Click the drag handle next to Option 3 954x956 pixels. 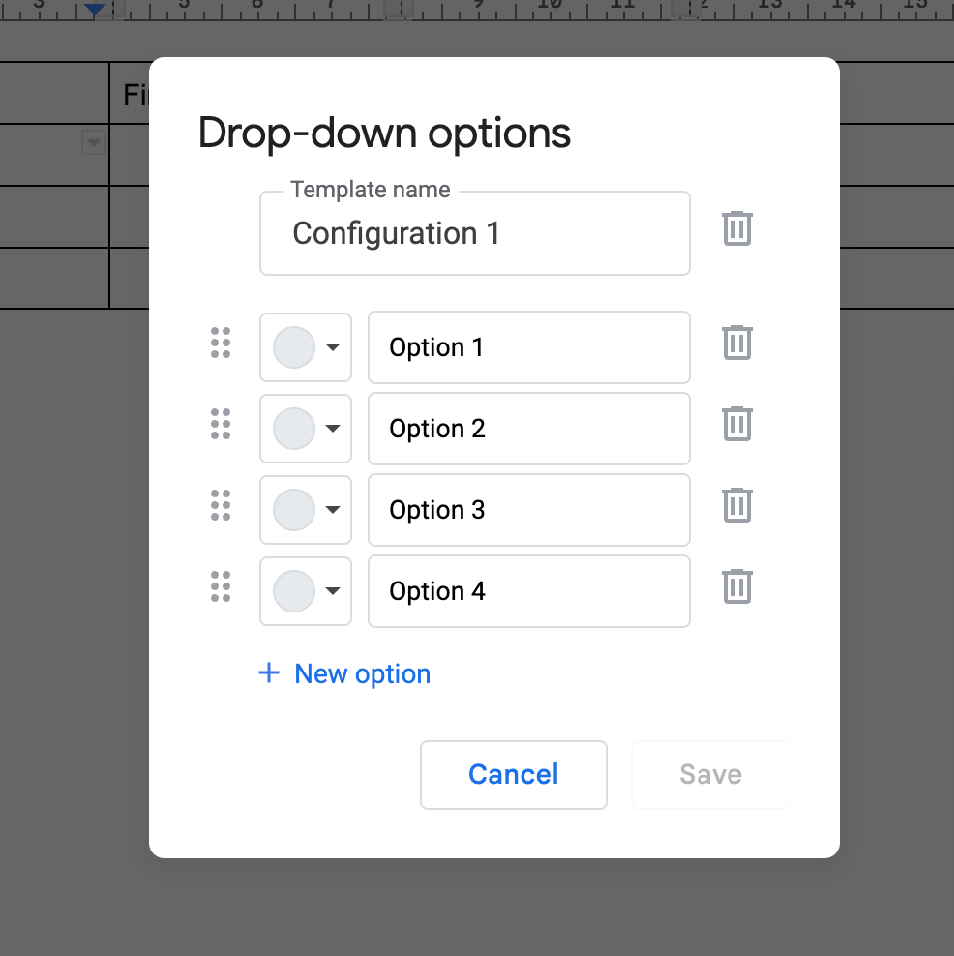(x=221, y=505)
